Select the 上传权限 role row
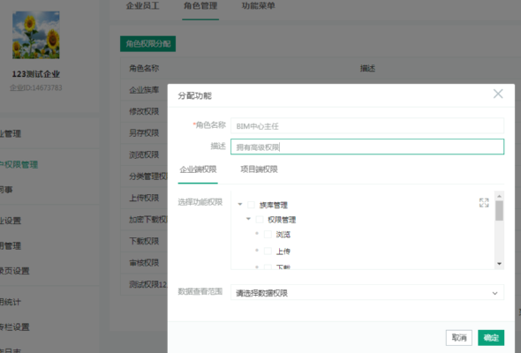Image resolution: width=521 pixels, height=353 pixels. [144, 198]
